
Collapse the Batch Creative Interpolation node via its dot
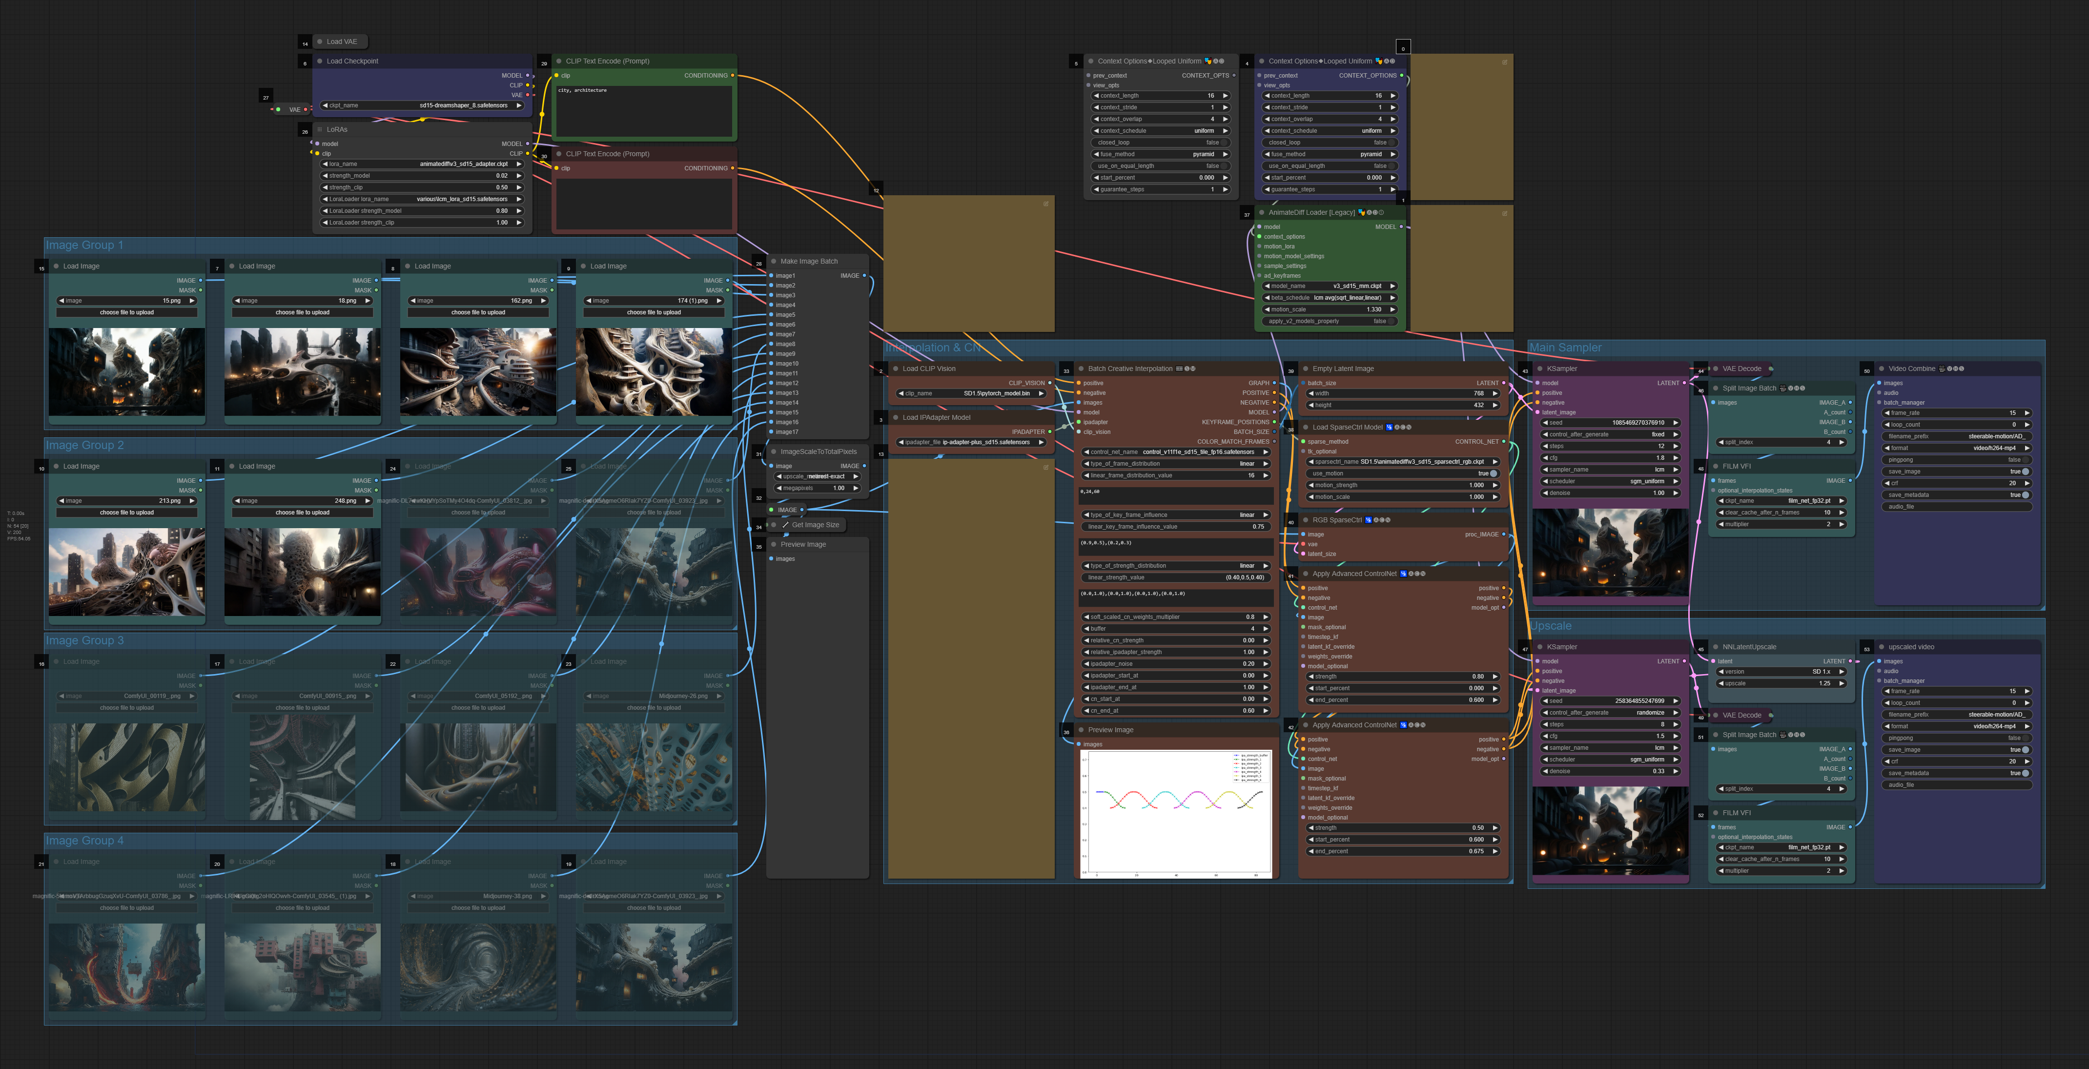1081,368
